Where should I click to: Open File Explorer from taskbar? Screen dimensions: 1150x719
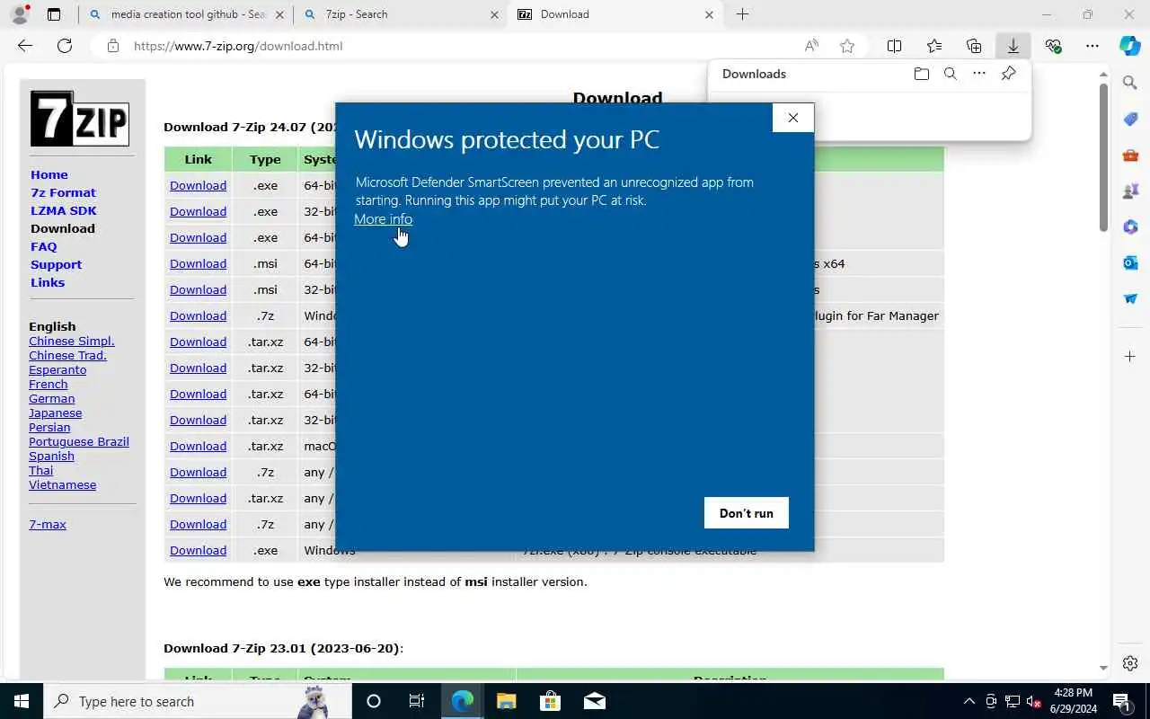[x=506, y=701]
